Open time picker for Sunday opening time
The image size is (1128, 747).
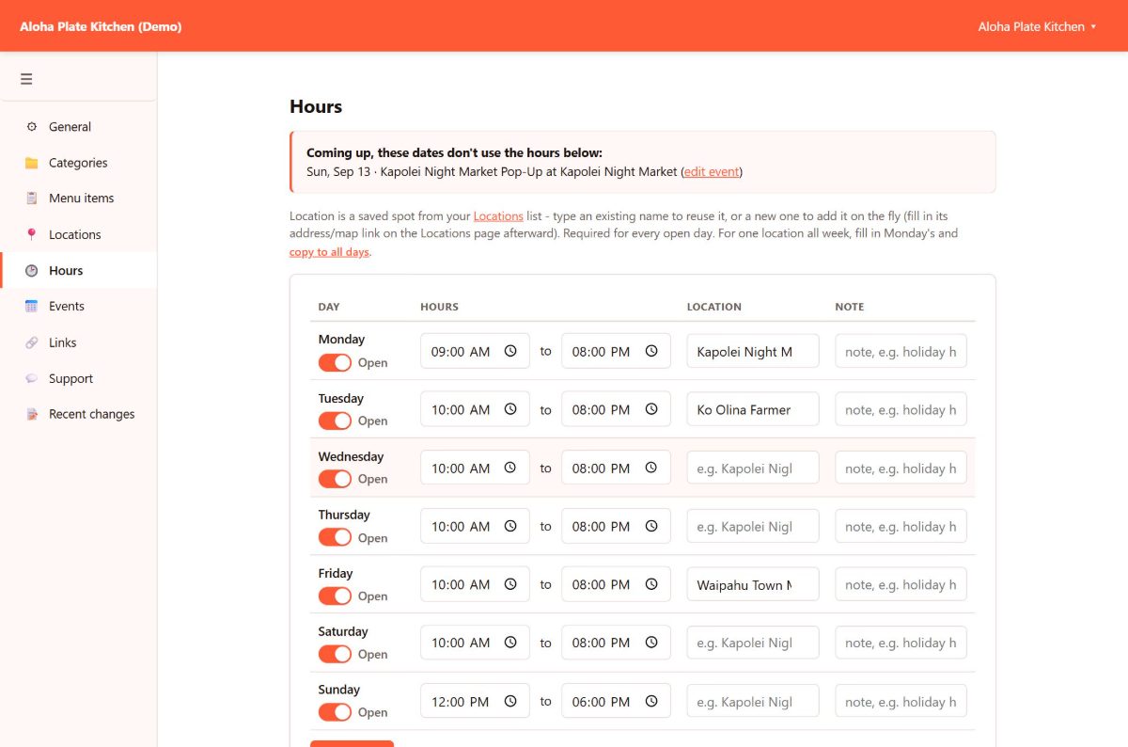pos(510,701)
